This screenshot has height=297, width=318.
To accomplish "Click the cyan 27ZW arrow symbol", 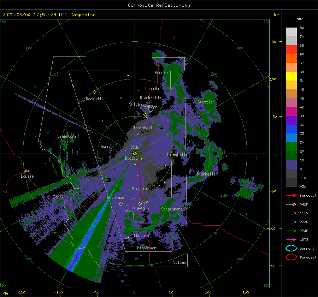I will point(291,222).
